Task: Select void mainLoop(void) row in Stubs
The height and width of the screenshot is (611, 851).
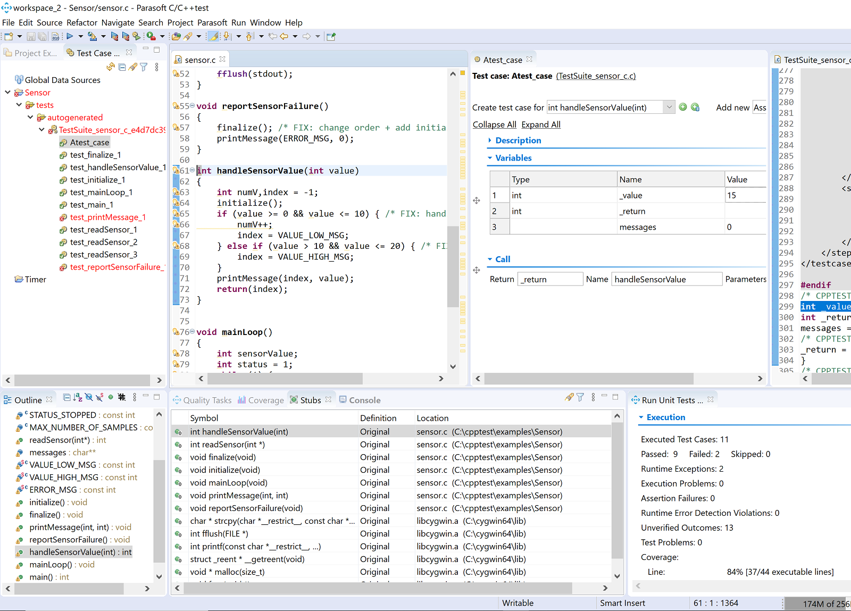Action: tap(391, 483)
